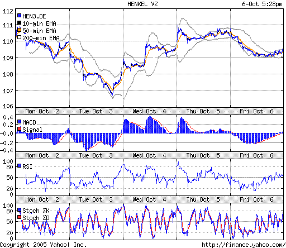Click the '200-min EMA' legend label

[x=41, y=38]
